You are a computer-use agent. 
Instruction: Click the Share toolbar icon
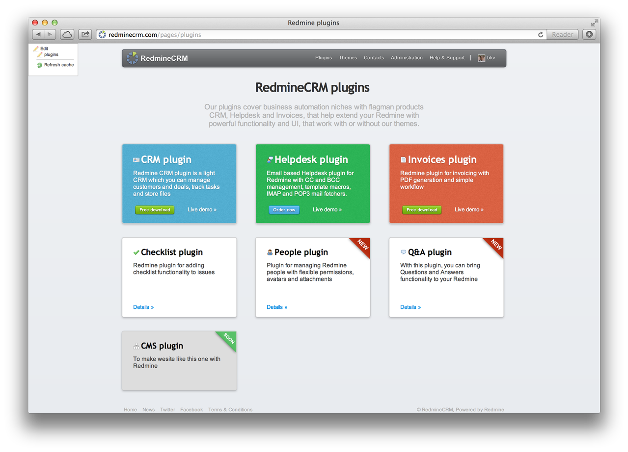pos(85,34)
